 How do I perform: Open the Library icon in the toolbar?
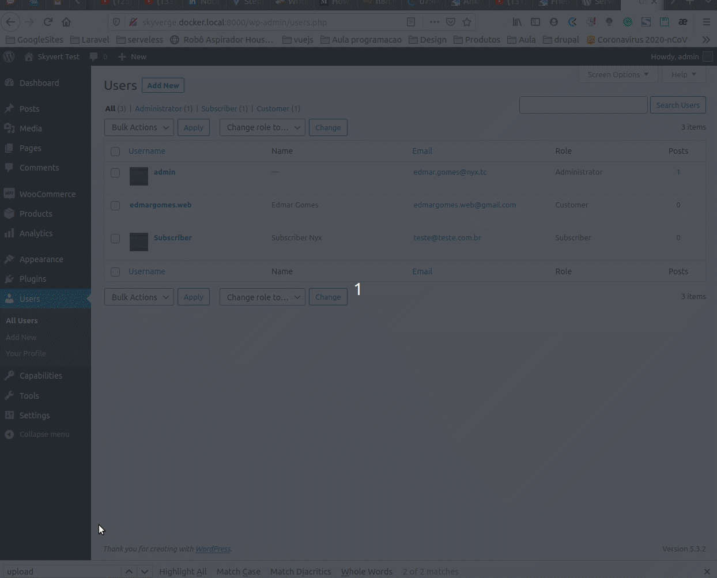tap(517, 22)
